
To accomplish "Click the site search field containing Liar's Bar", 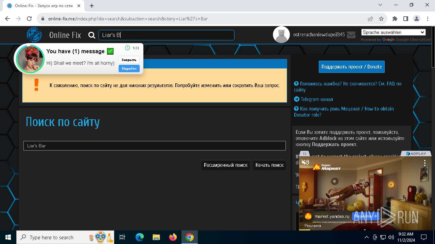I will point(155,146).
